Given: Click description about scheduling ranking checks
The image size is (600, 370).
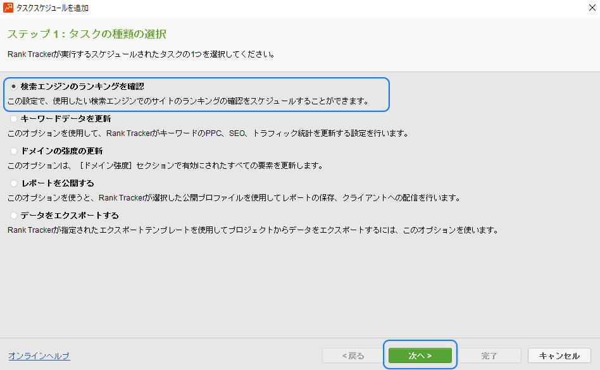Looking at the screenshot, I should coord(189,101).
